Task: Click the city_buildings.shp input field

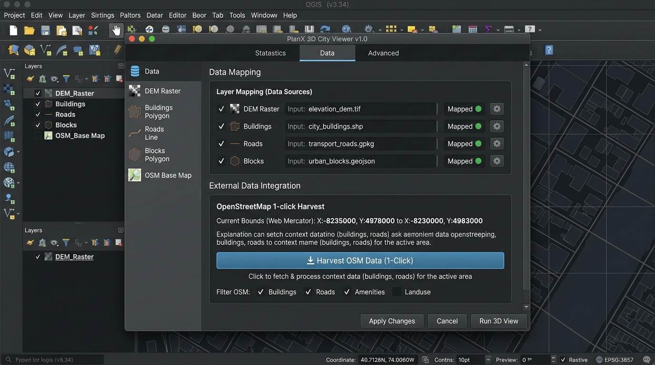Action: (x=360, y=126)
